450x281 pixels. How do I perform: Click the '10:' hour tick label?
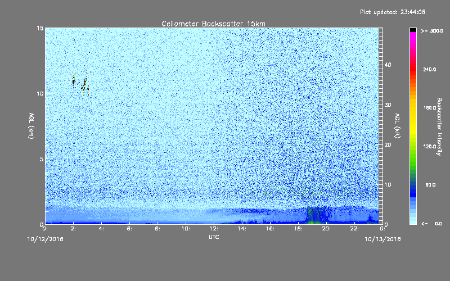point(186,229)
